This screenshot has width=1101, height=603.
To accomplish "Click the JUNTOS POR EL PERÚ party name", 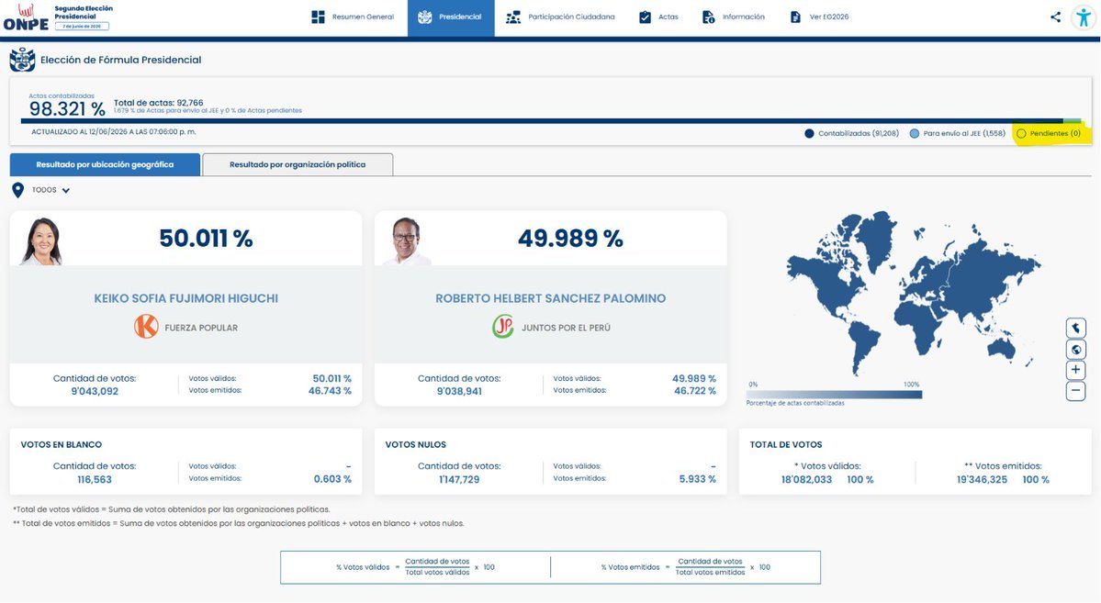I will (x=566, y=328).
